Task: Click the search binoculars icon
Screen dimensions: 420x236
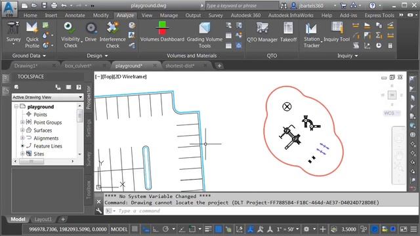Action: point(283,5)
